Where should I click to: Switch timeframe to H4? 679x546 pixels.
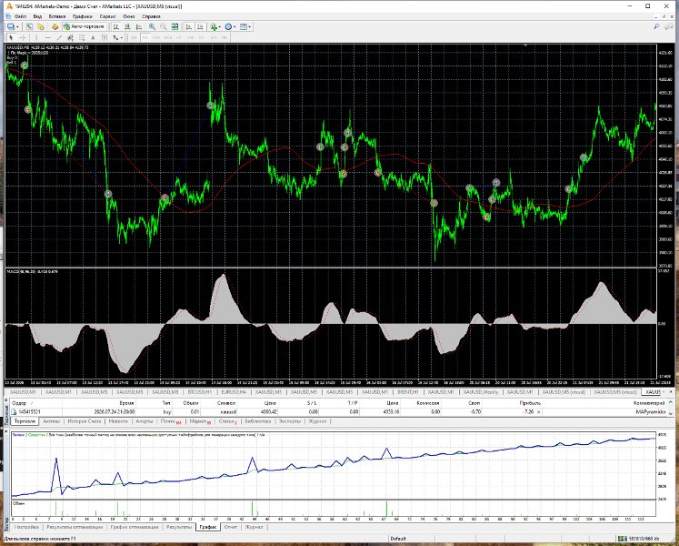click(x=191, y=37)
